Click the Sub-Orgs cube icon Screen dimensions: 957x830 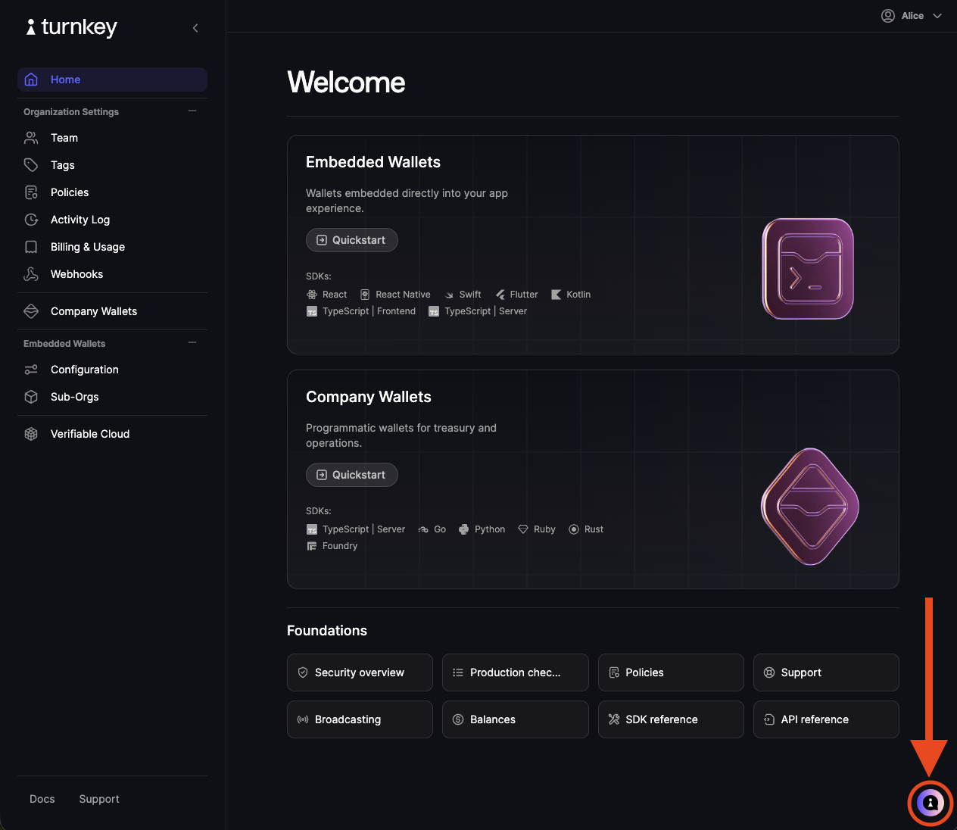[31, 397]
